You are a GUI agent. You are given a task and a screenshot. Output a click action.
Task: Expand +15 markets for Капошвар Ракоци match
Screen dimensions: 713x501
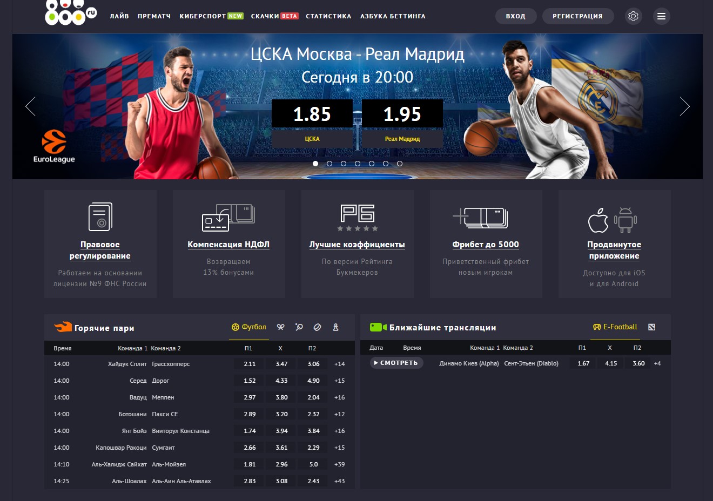click(340, 448)
